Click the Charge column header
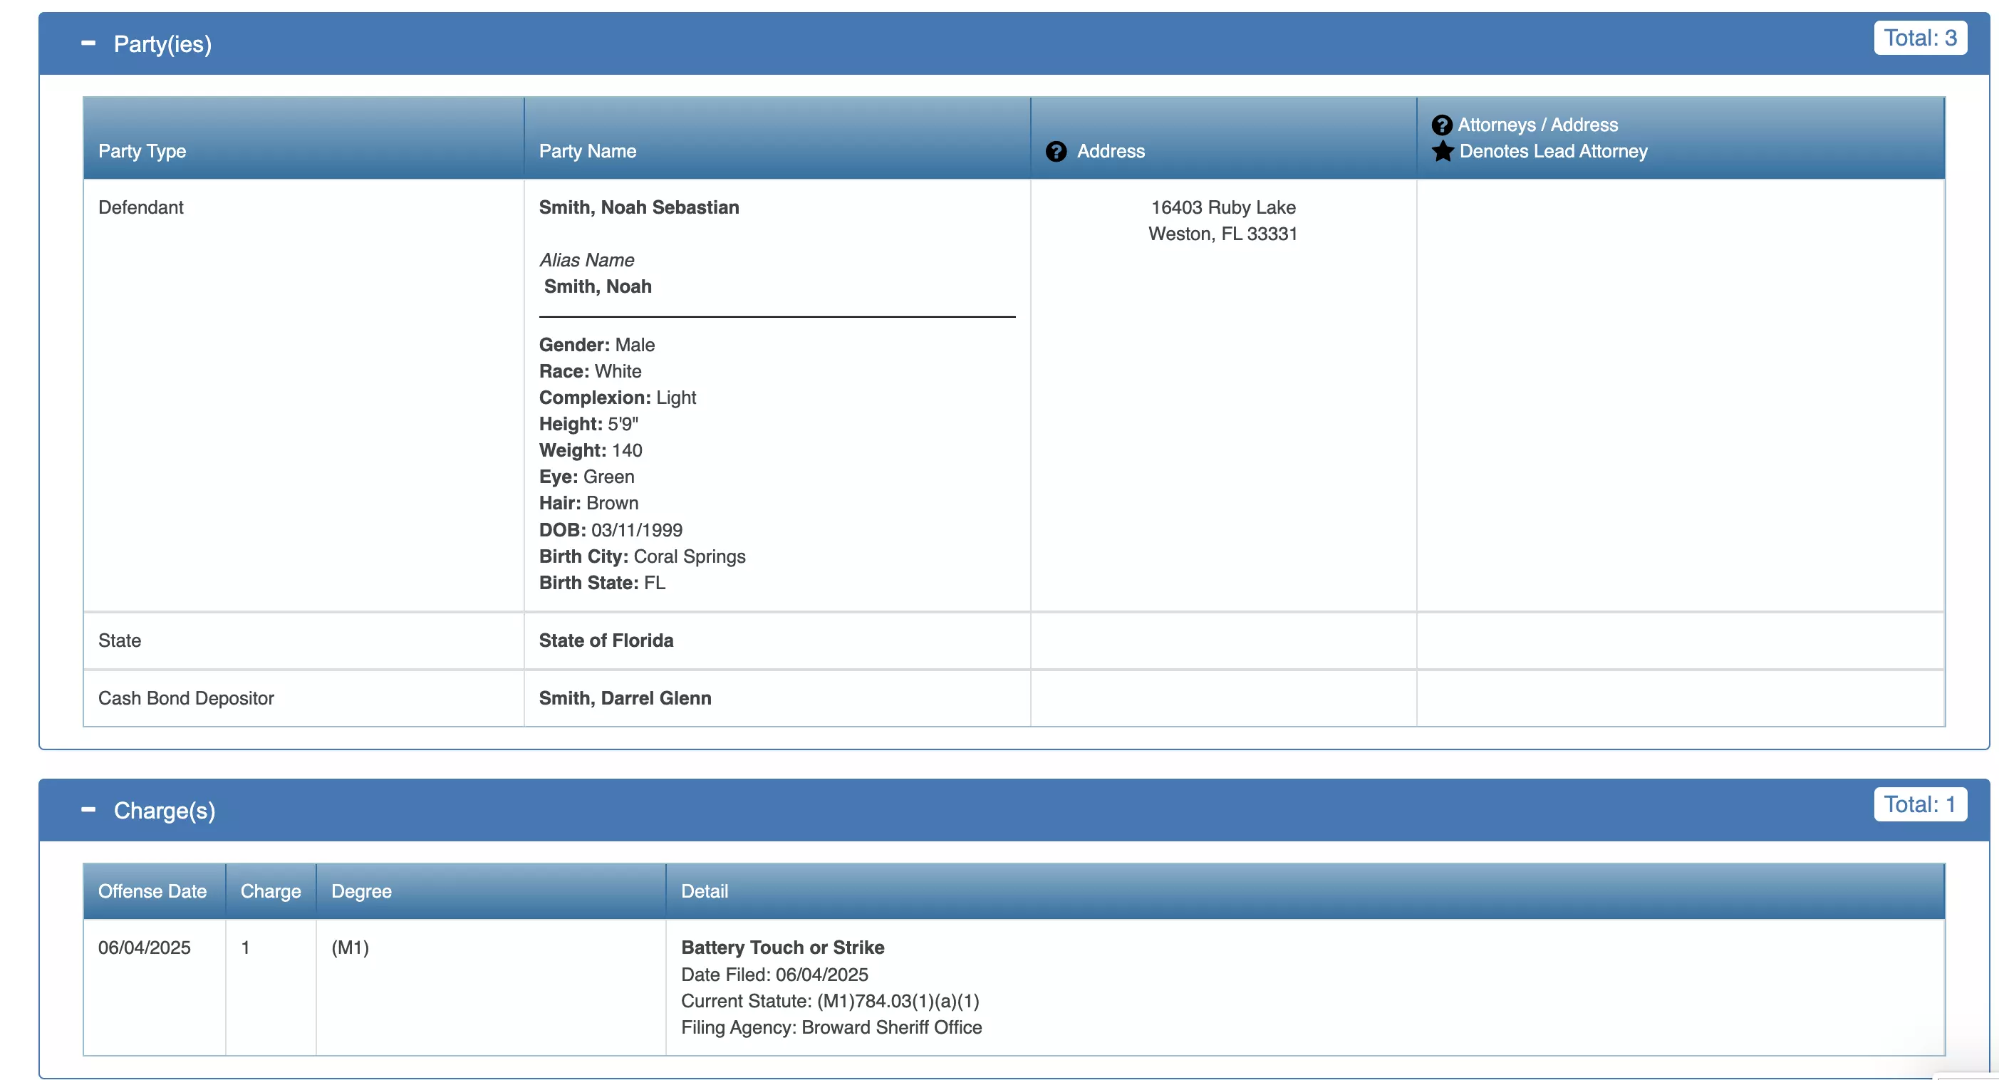 point(271,891)
